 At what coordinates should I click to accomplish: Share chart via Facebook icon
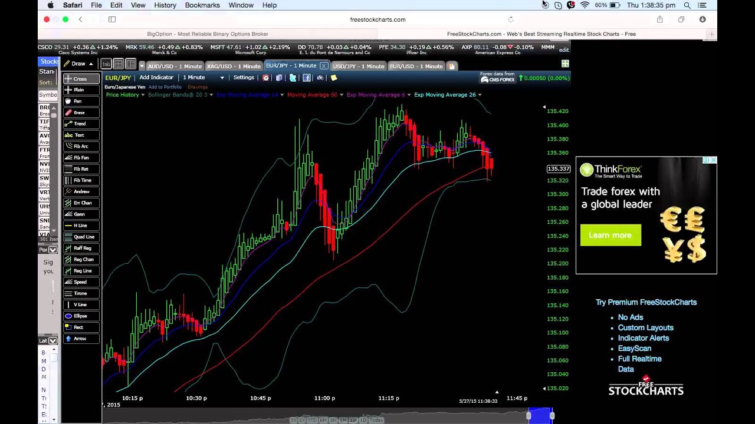click(306, 78)
